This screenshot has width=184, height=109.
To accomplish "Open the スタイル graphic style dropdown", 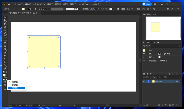I will coord(113,9).
